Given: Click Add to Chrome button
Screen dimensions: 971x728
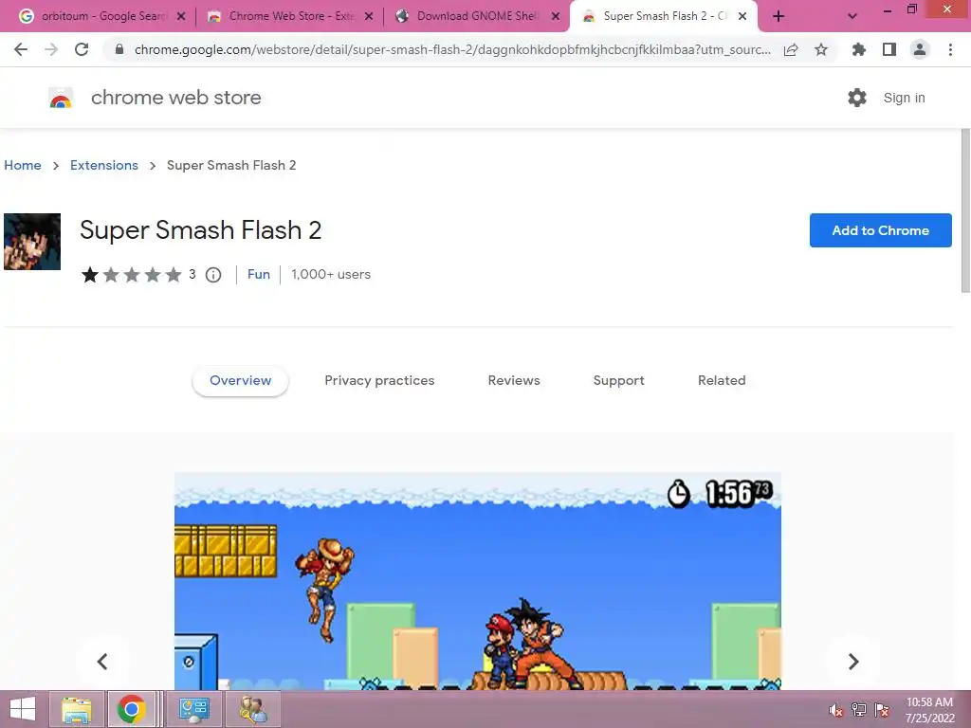Looking at the screenshot, I should [881, 230].
